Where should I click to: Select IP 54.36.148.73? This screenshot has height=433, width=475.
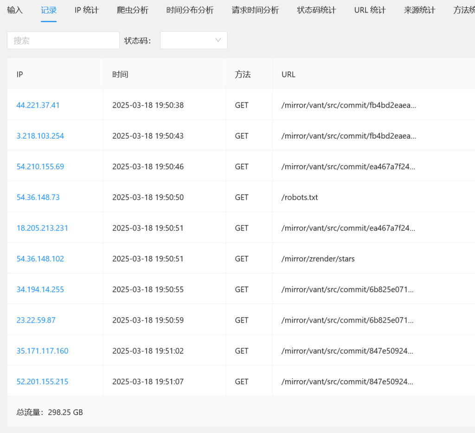click(38, 197)
